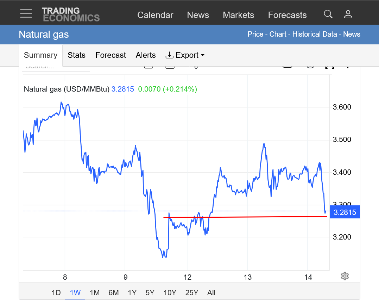Open Forecasts in top navigation bar
Viewport: 379px width, 304px height.
click(x=287, y=15)
